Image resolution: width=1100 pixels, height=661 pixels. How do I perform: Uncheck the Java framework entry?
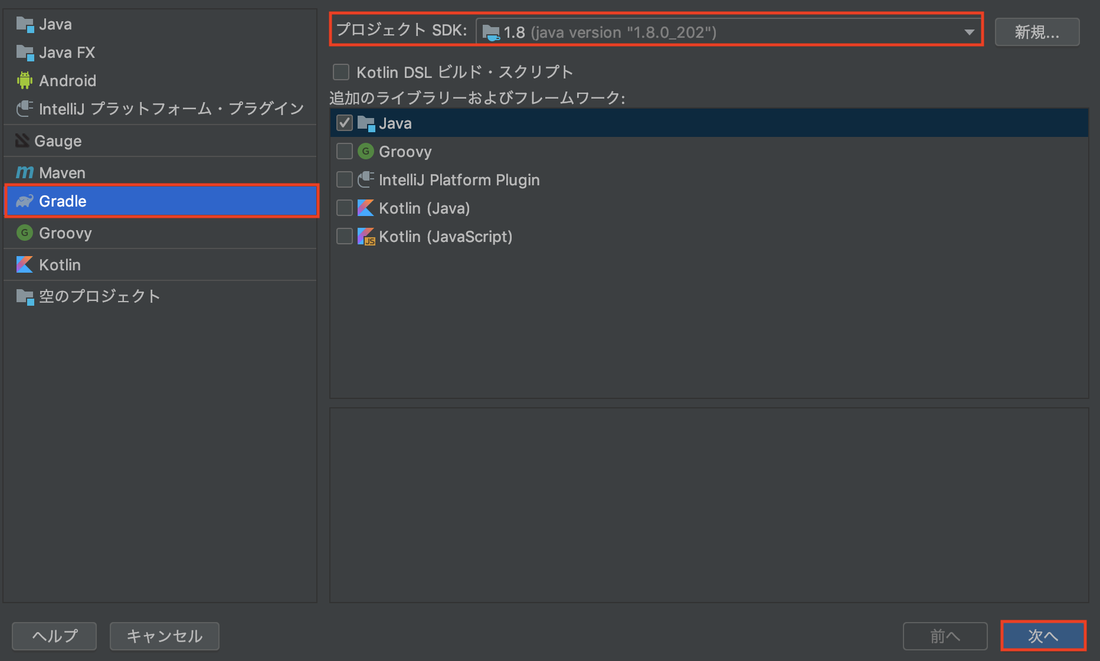coord(345,123)
